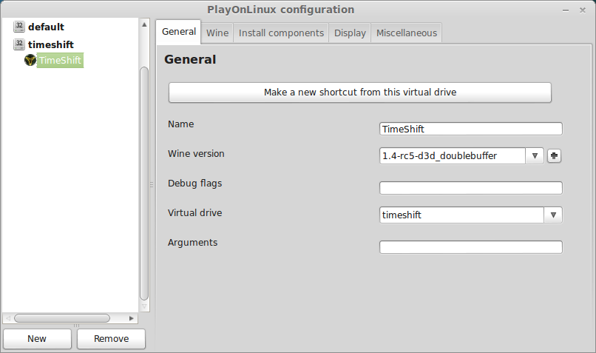
Task: Click the 32-bit drive icon beside timeshift
Action: coord(19,44)
